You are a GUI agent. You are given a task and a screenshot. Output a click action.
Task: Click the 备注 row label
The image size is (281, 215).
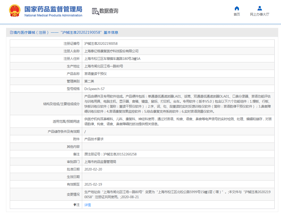pyautogui.click(x=76, y=154)
